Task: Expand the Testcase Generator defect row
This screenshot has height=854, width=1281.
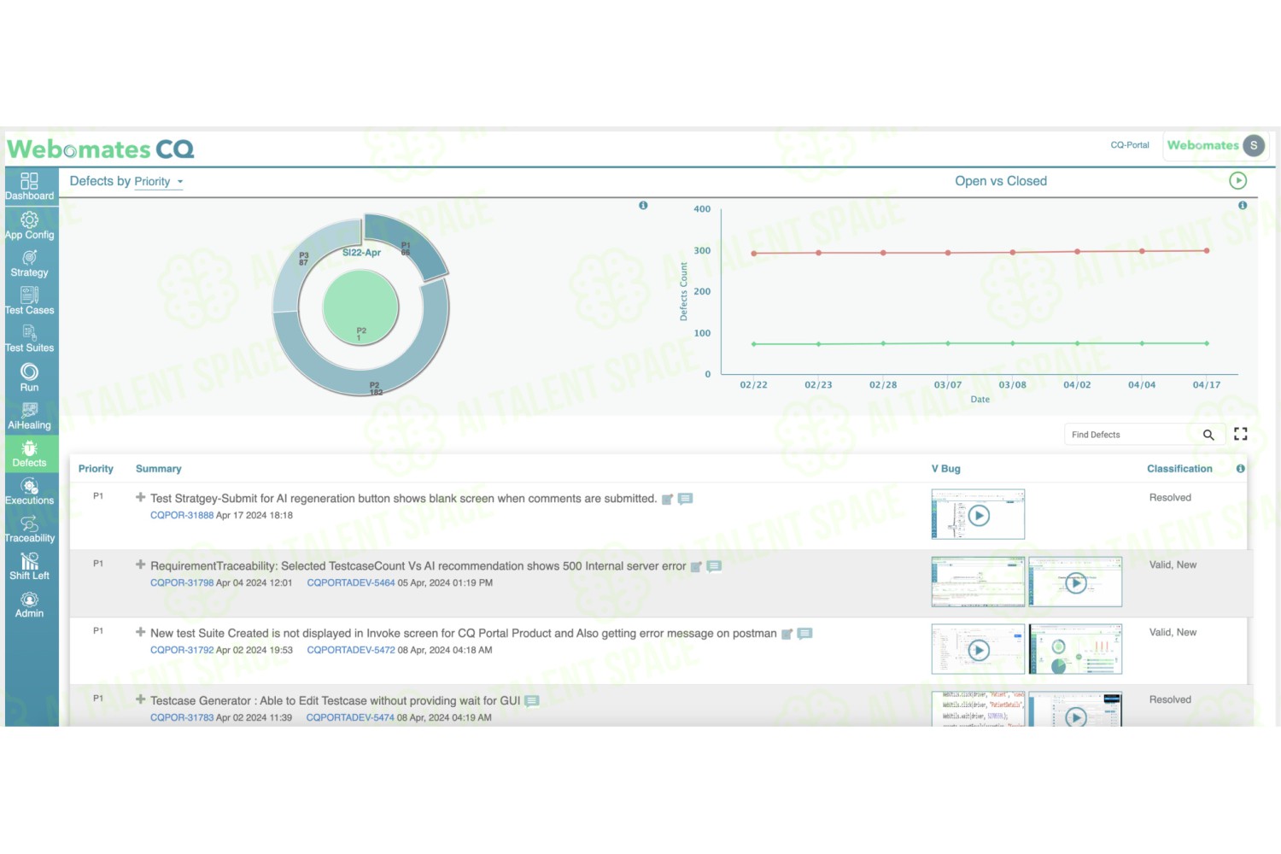Action: point(140,699)
